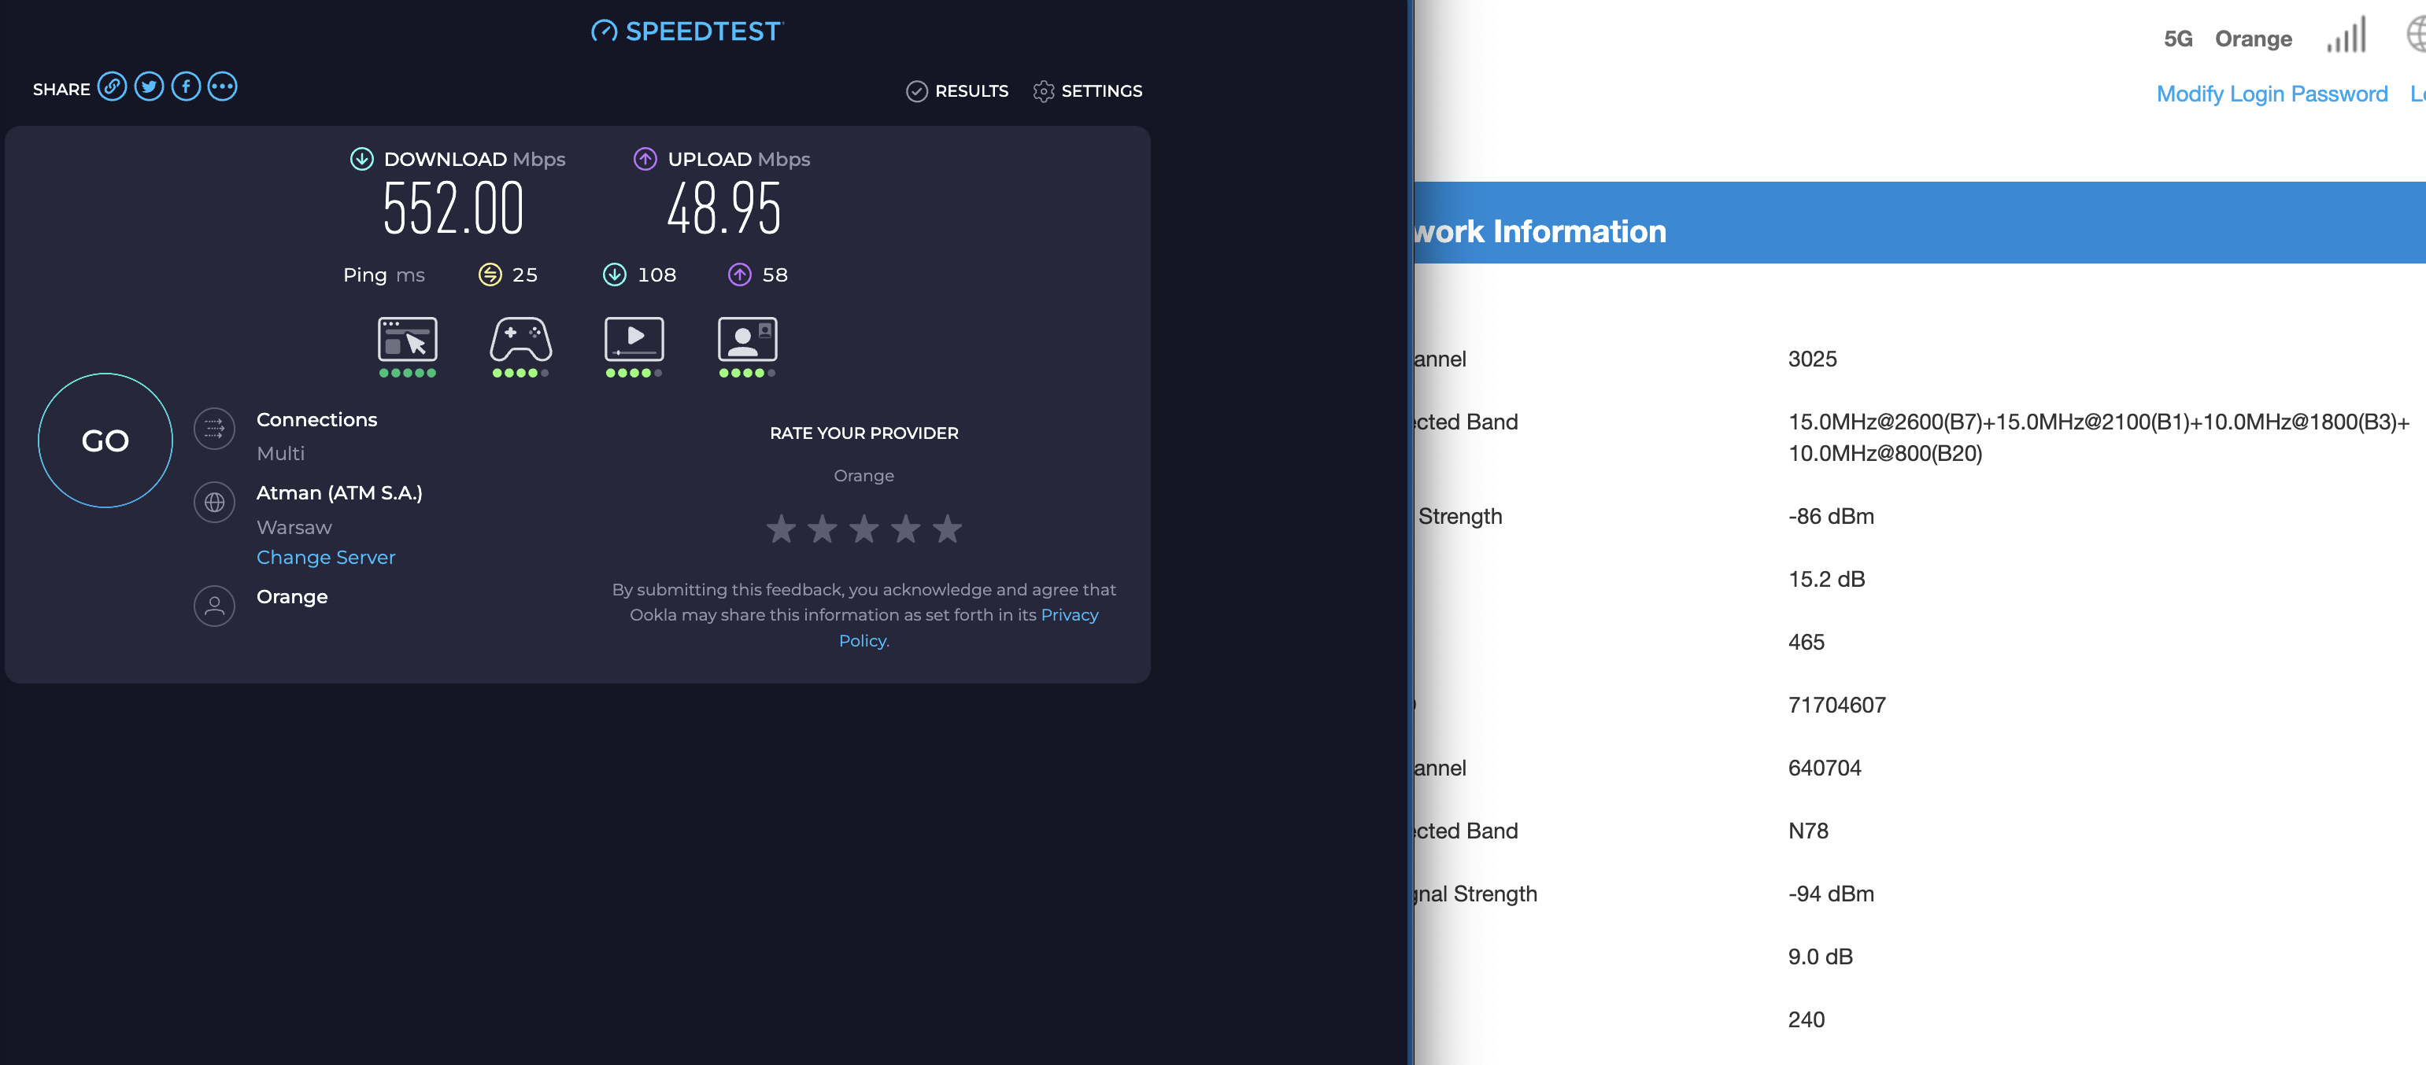
Task: Open the RESULTS page
Action: click(958, 91)
